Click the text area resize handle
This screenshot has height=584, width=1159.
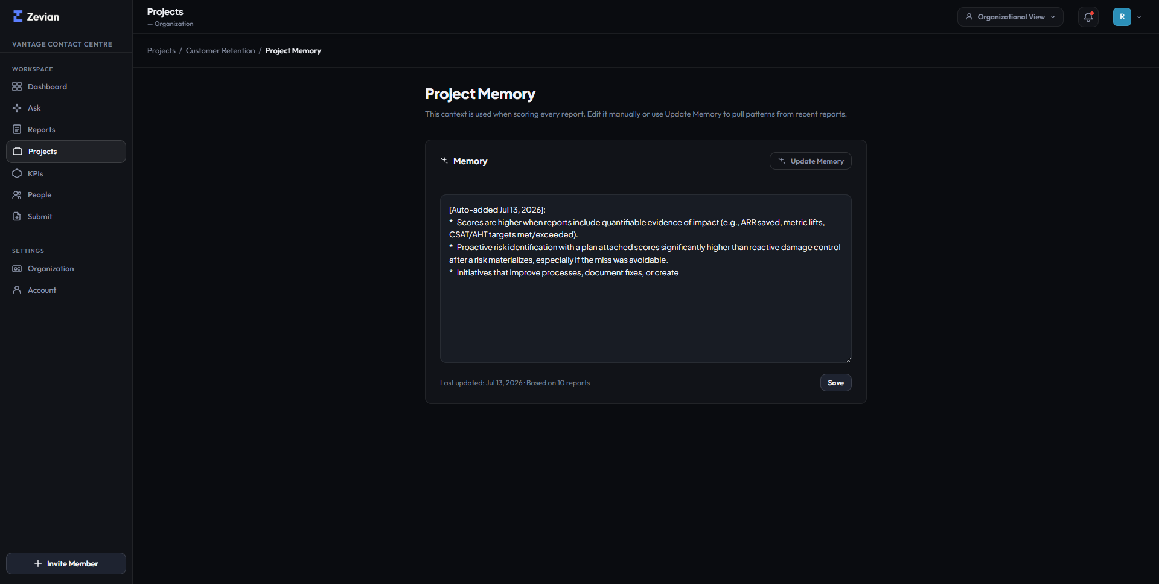pyautogui.click(x=848, y=359)
